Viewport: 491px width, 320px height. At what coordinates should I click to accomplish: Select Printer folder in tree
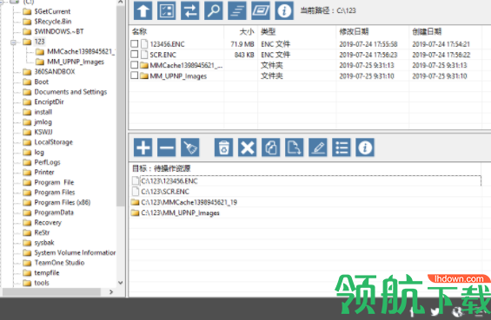click(x=44, y=173)
